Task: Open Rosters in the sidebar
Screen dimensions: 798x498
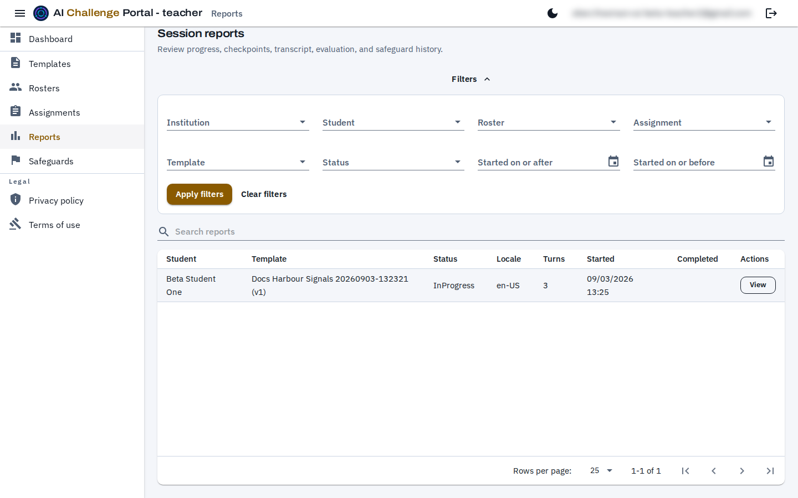Action: (x=72, y=88)
